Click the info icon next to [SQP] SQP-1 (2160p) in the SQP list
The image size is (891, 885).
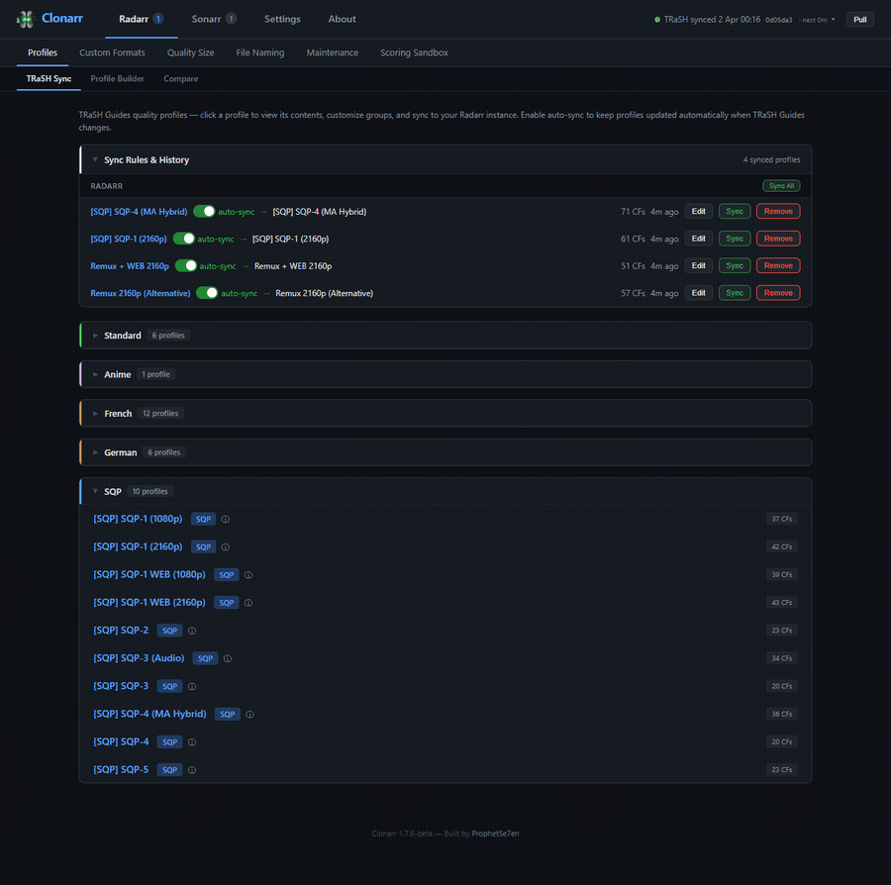point(226,547)
